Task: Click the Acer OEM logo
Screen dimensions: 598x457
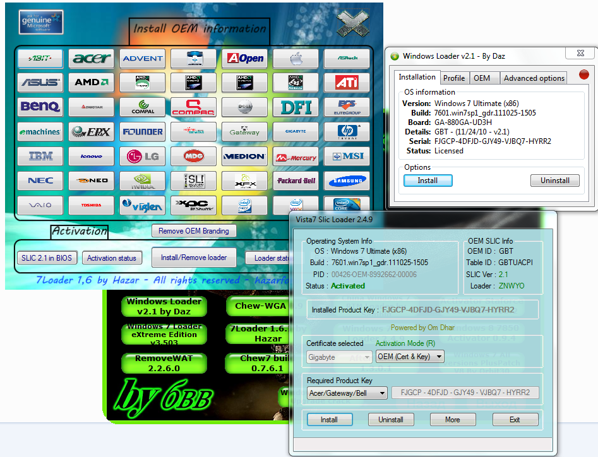Action: [92, 59]
